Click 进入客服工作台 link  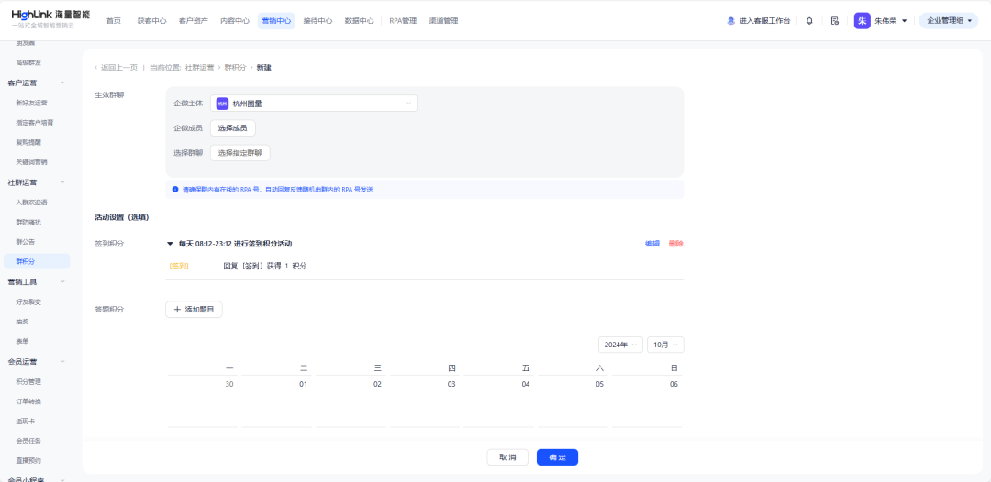[x=764, y=21]
